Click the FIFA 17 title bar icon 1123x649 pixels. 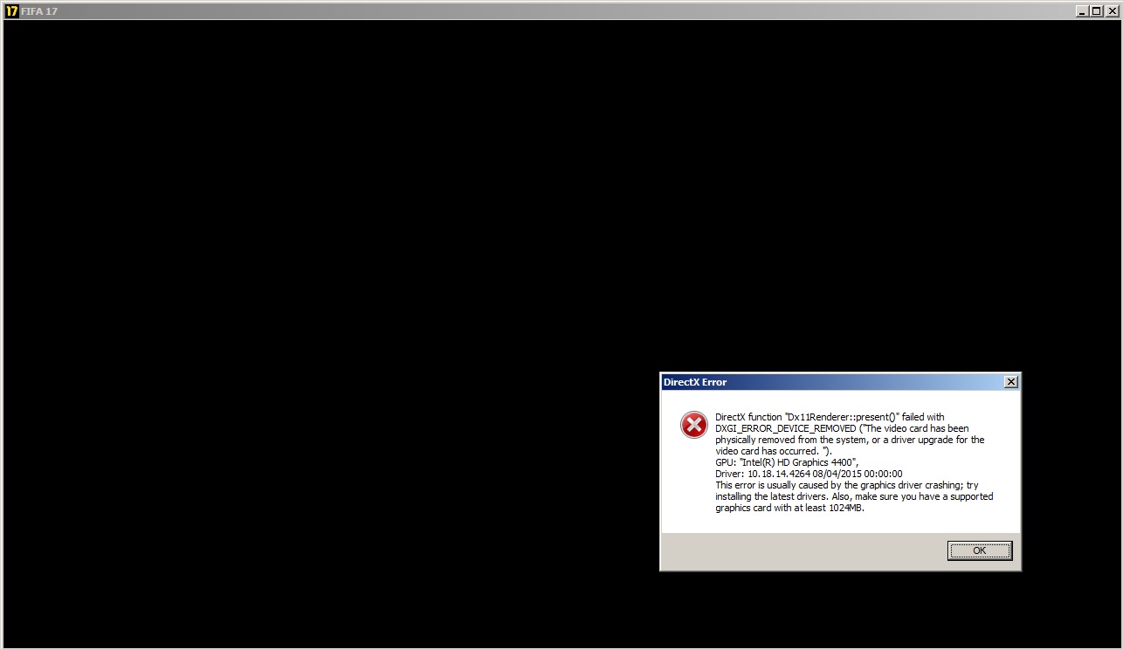pos(11,11)
